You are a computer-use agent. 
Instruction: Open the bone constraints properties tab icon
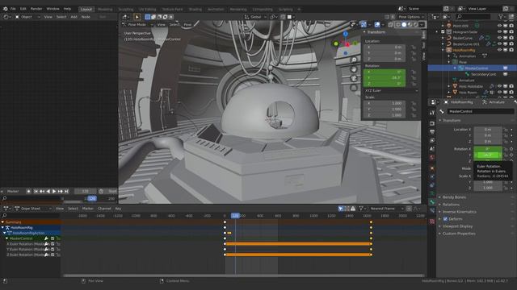point(432,210)
